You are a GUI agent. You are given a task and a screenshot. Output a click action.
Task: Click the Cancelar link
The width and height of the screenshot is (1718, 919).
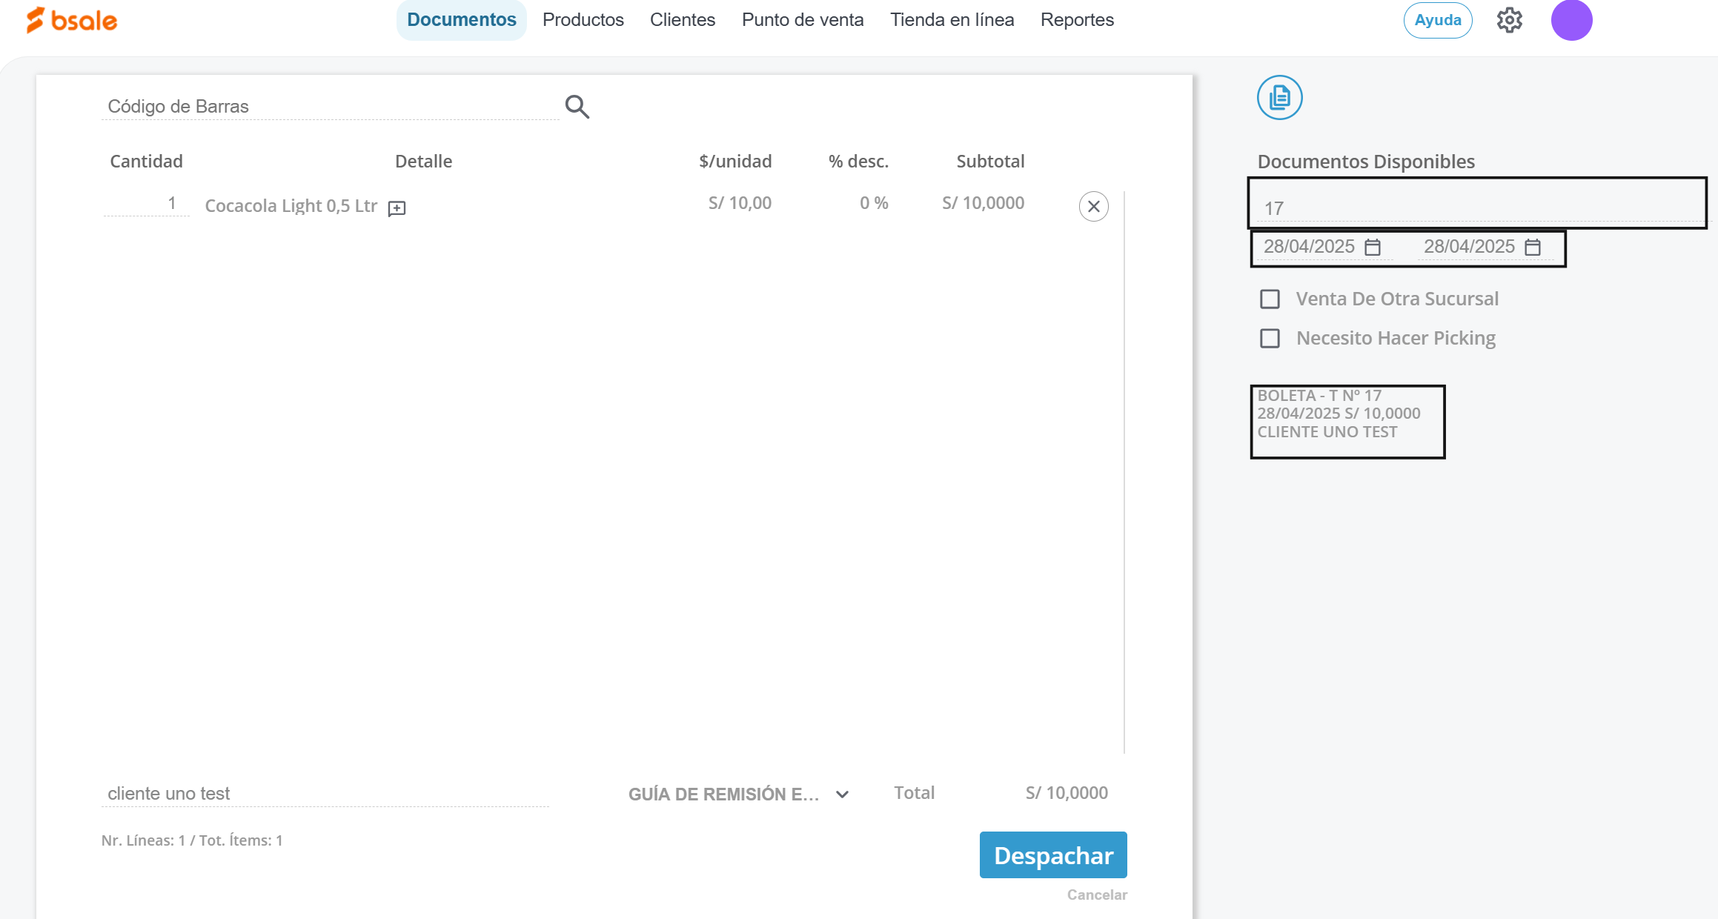[1096, 895]
